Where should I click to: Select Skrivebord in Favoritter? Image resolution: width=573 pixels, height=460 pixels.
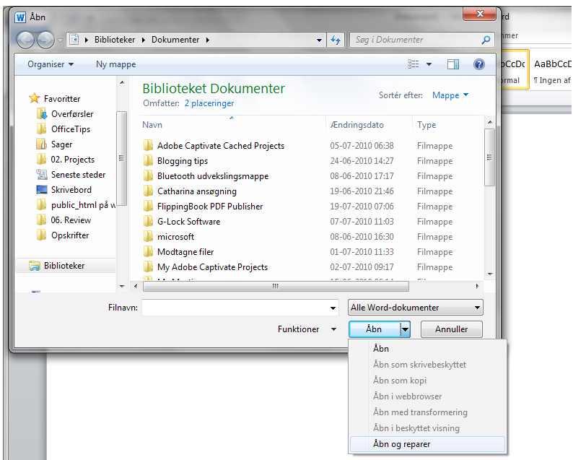click(x=71, y=190)
